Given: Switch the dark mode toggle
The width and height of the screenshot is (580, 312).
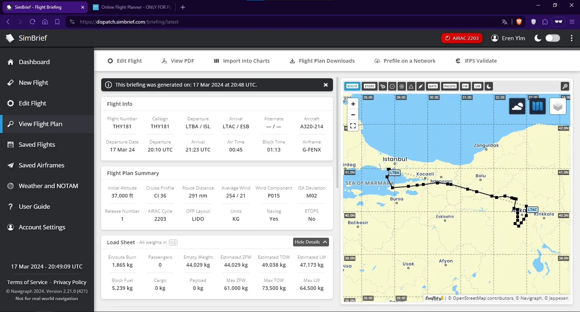Looking at the screenshot, I should pyautogui.click(x=552, y=38).
